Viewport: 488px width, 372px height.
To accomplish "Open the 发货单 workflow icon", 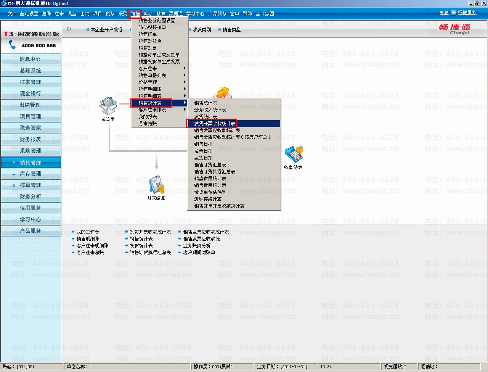I will (x=108, y=106).
